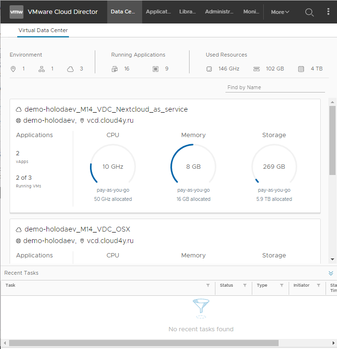Open the search magnifier icon
Image resolution: width=337 pixels, height=349 pixels.
tap(309, 12)
